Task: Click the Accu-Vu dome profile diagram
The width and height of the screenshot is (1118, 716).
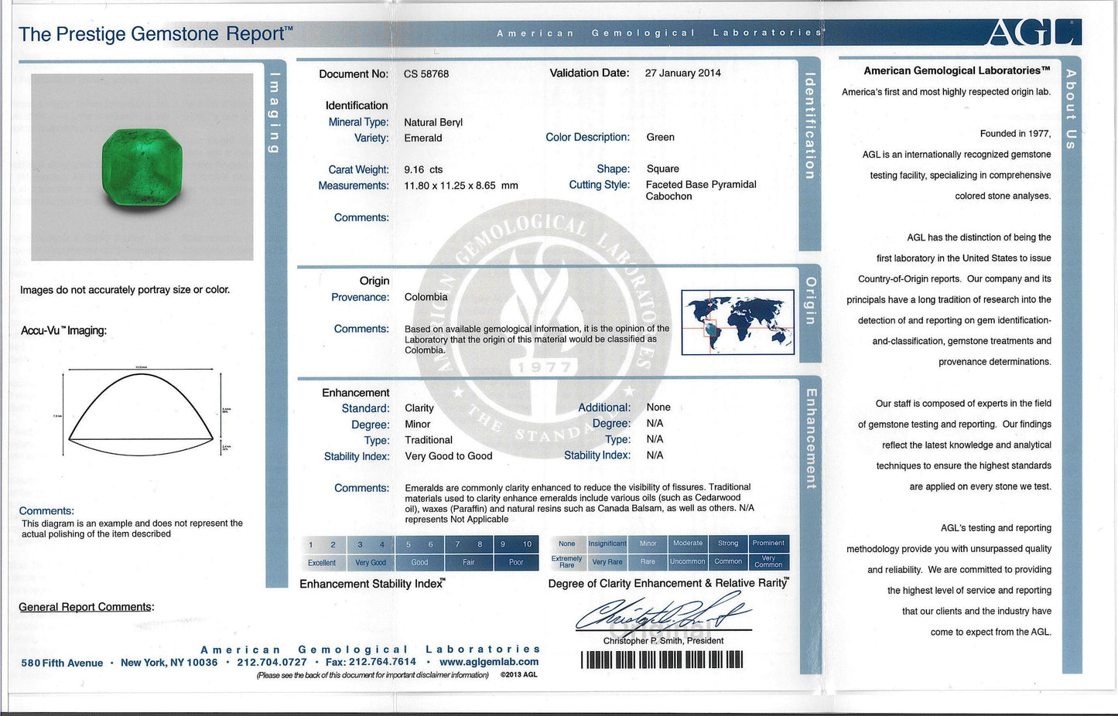Action: (x=141, y=409)
